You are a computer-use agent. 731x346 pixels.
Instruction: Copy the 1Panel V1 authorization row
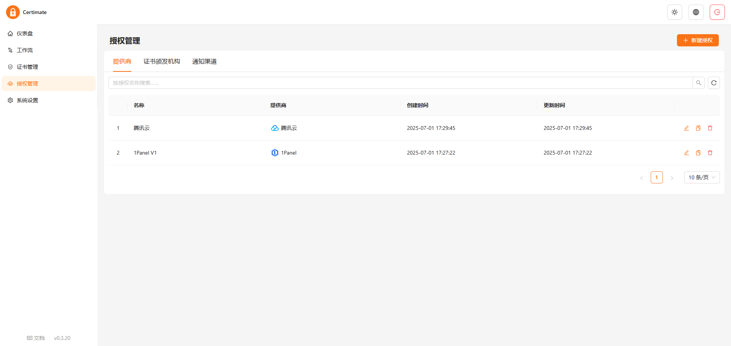pyautogui.click(x=698, y=153)
